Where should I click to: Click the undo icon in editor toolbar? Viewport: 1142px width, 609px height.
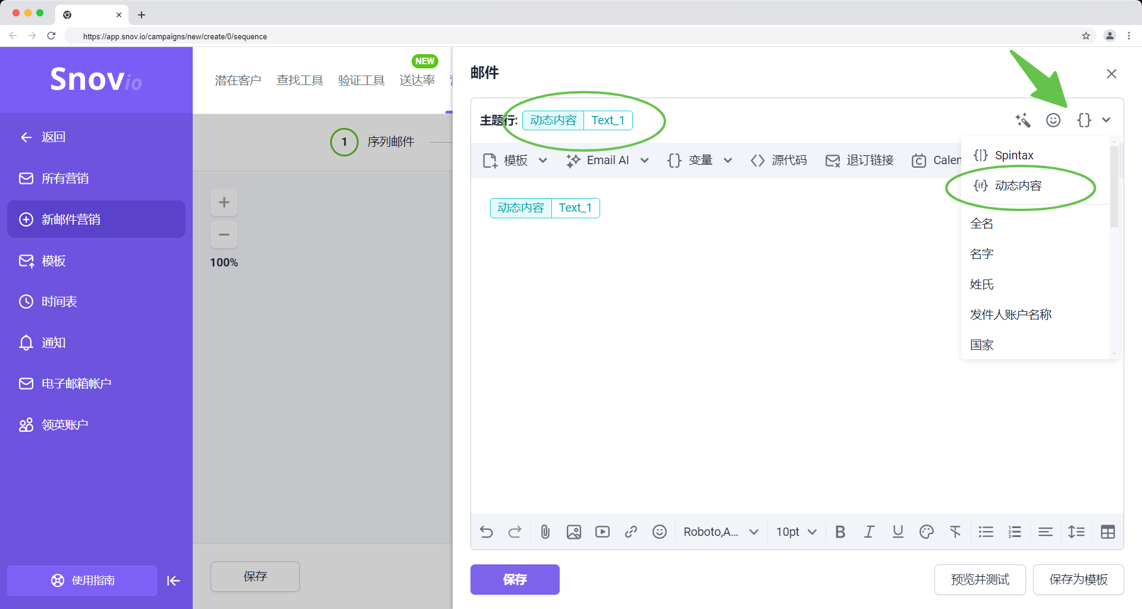pos(486,532)
